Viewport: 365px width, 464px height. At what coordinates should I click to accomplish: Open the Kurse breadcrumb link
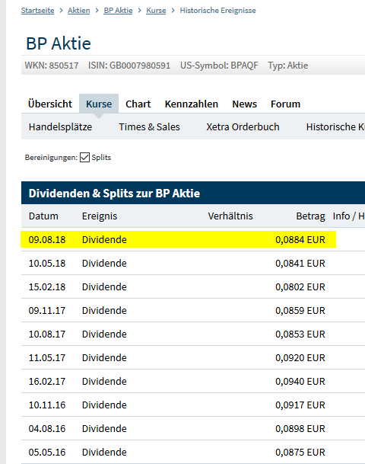click(156, 11)
